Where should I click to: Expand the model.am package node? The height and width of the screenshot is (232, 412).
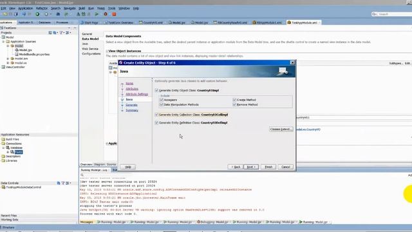pyautogui.click(x=8, y=59)
